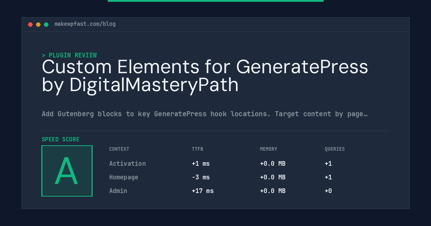Select the Homepage row label

coord(124,177)
